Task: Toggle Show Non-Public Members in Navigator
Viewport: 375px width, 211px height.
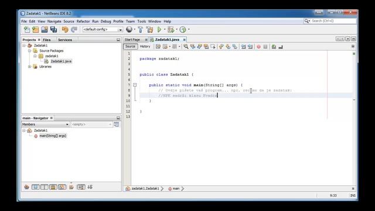Action: point(53,187)
